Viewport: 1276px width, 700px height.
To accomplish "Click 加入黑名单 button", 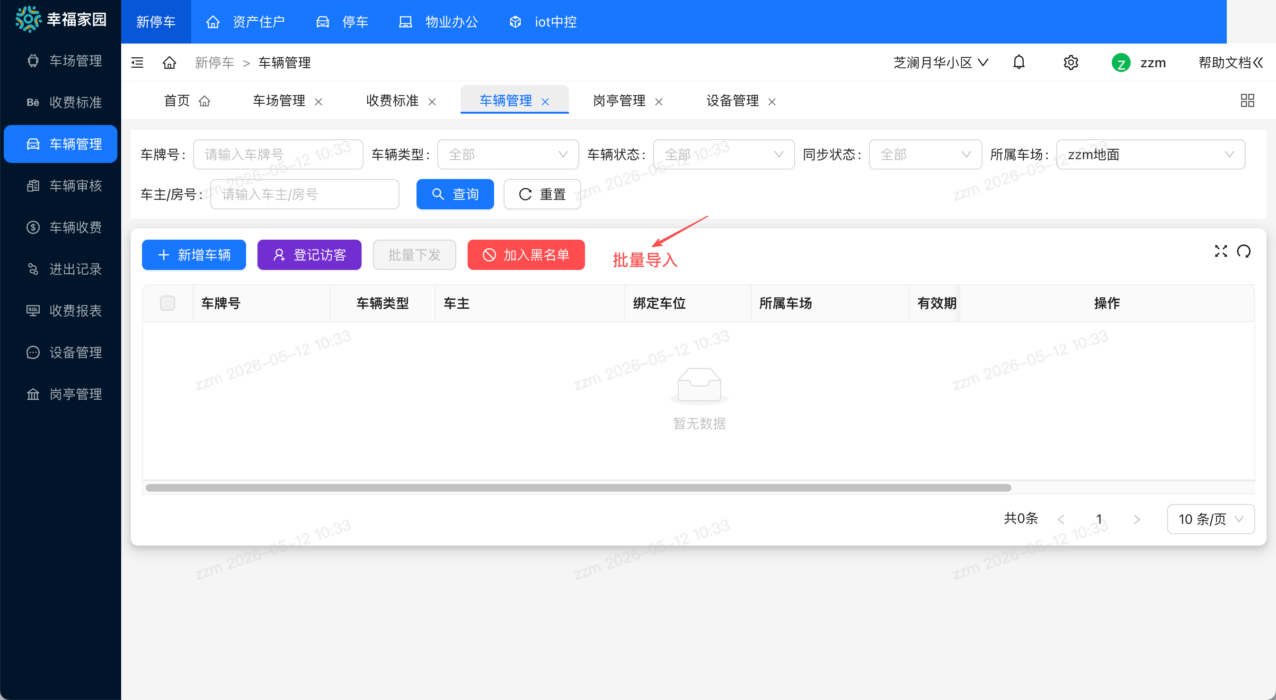I will (x=525, y=255).
